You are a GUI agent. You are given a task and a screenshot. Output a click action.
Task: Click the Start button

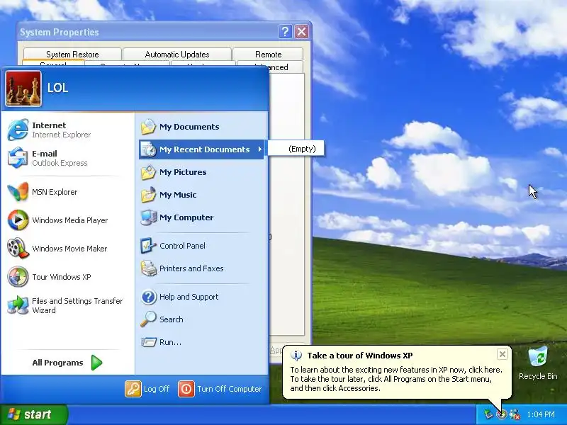[34, 414]
